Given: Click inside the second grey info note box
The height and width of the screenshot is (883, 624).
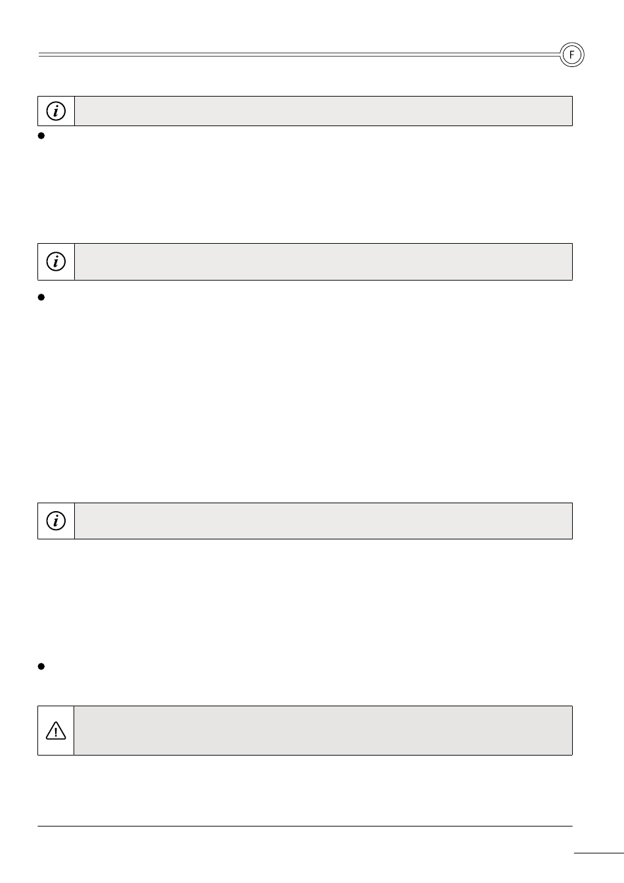Looking at the screenshot, I should point(323,261).
